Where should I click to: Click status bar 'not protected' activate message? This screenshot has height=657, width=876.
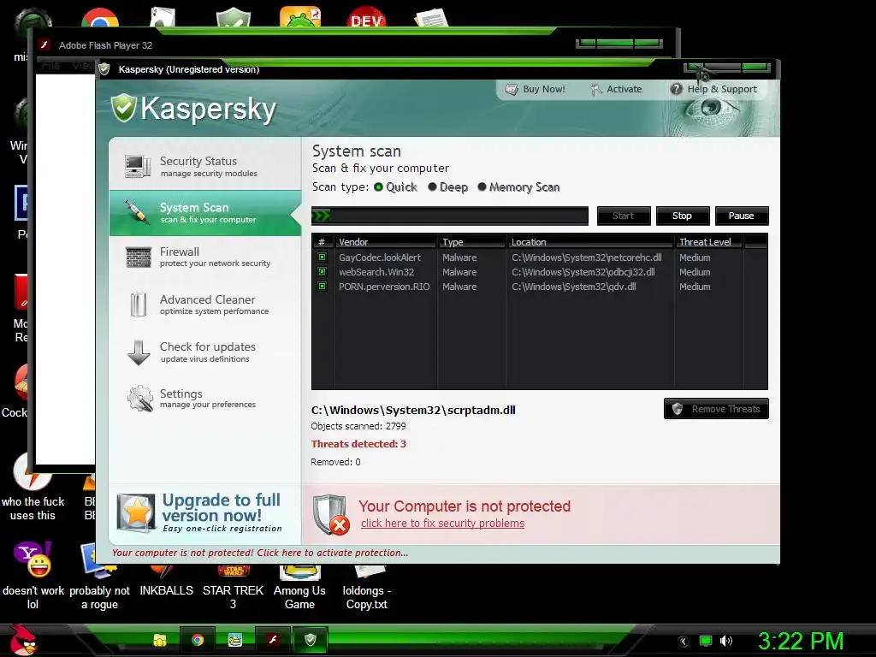tap(260, 553)
